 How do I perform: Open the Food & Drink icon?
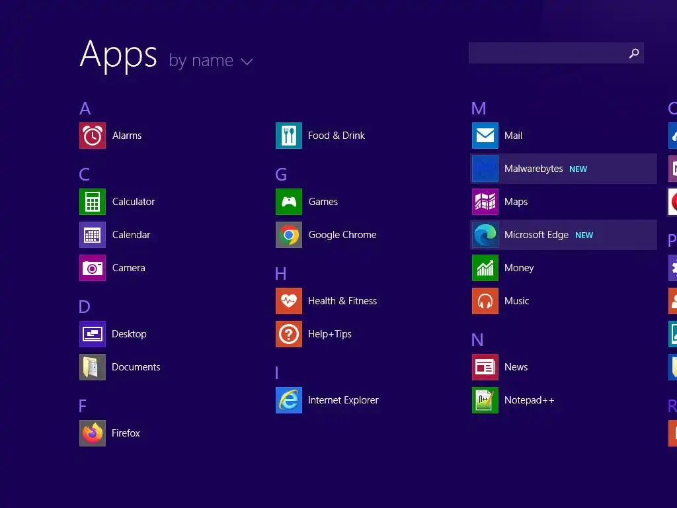[x=289, y=136]
